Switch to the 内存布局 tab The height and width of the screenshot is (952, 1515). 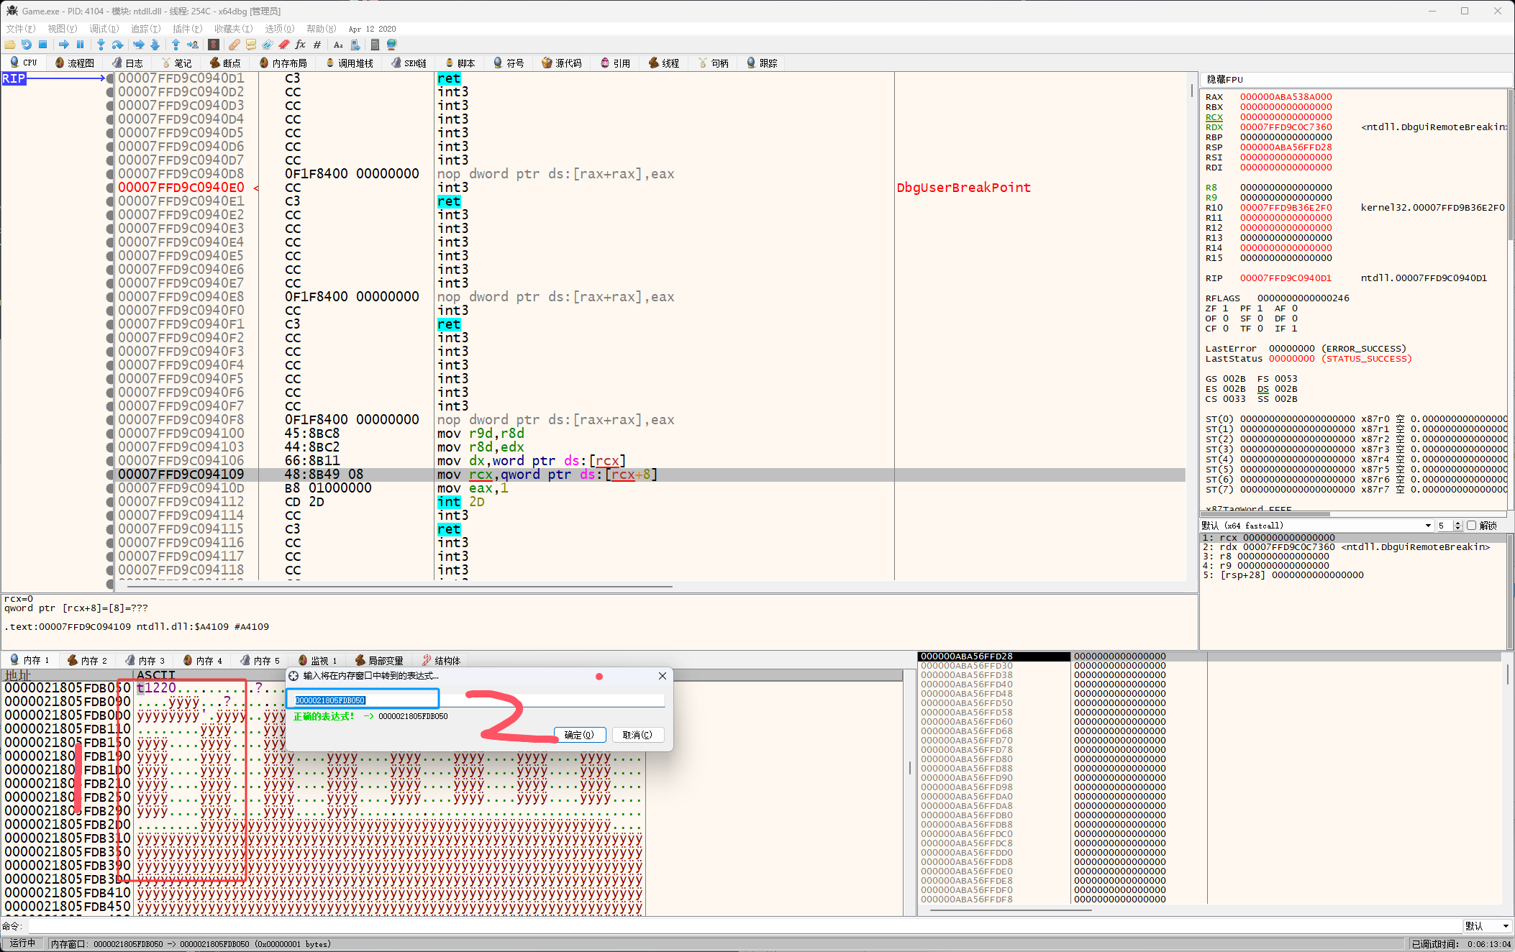(283, 63)
